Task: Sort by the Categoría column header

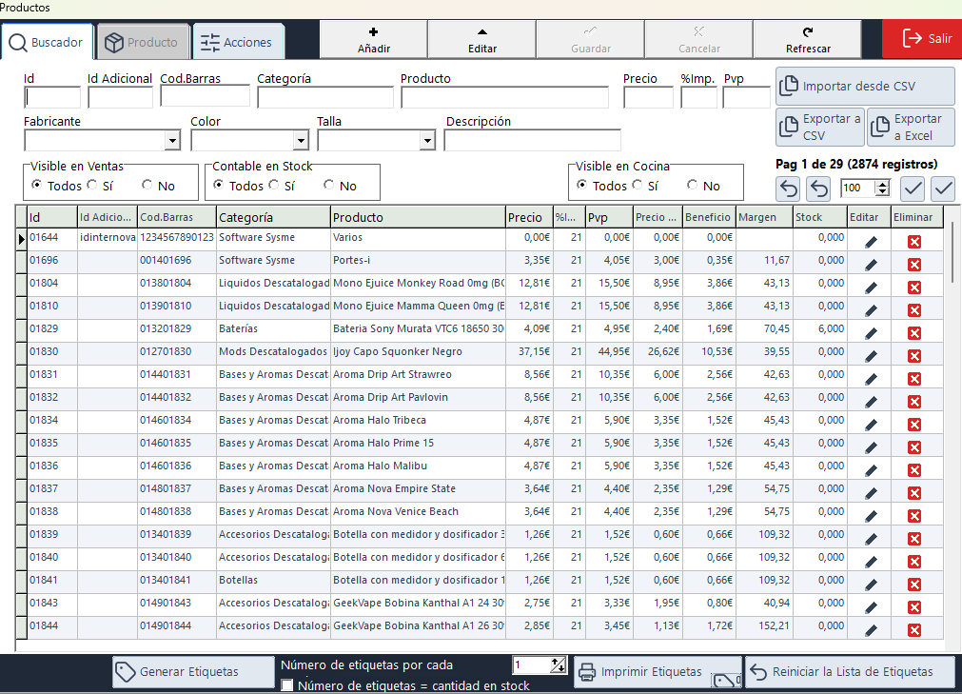Action: point(273,217)
